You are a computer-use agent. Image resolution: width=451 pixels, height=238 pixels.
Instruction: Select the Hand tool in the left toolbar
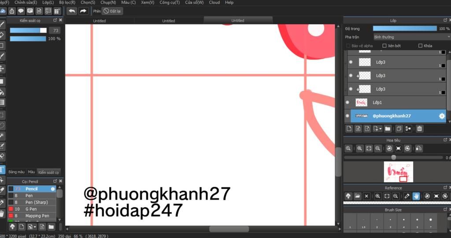point(2,213)
